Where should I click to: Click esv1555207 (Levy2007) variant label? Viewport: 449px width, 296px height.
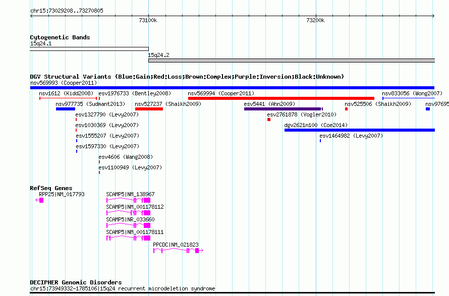coord(107,136)
